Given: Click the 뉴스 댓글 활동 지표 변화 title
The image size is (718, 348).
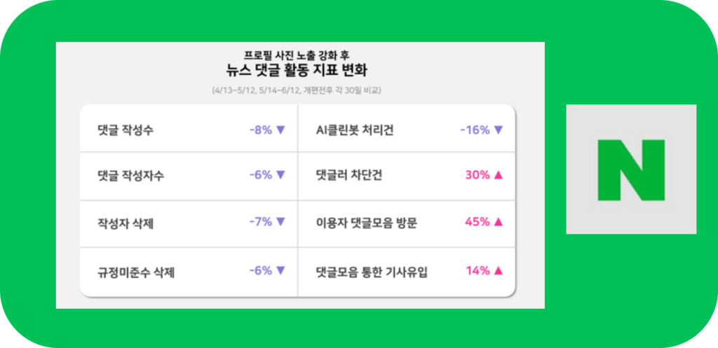Looking at the screenshot, I should [x=297, y=70].
